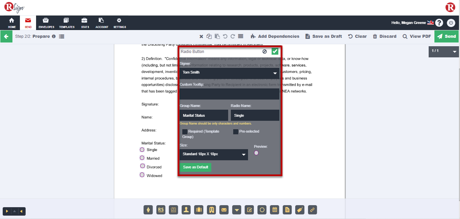Add the email envelope field tool
460x219 pixels.
point(224,210)
